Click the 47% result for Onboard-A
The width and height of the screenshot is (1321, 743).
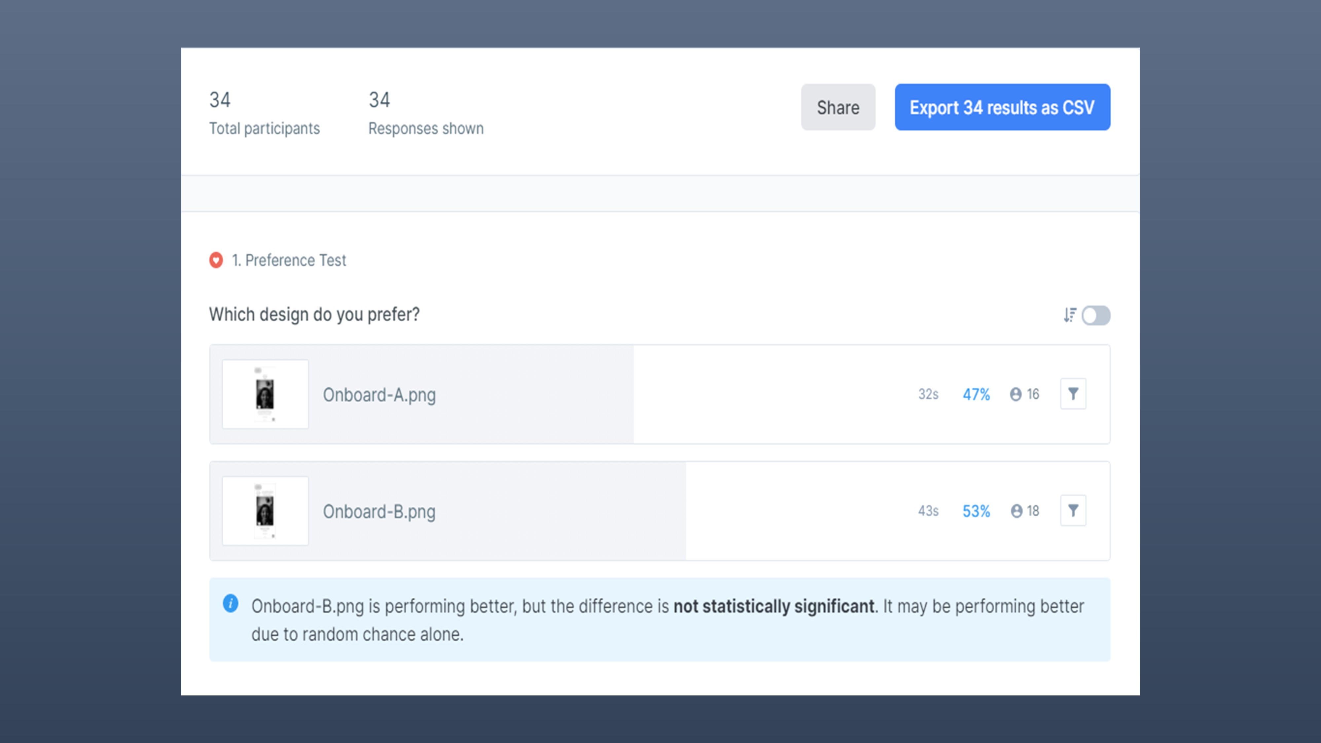pyautogui.click(x=976, y=394)
